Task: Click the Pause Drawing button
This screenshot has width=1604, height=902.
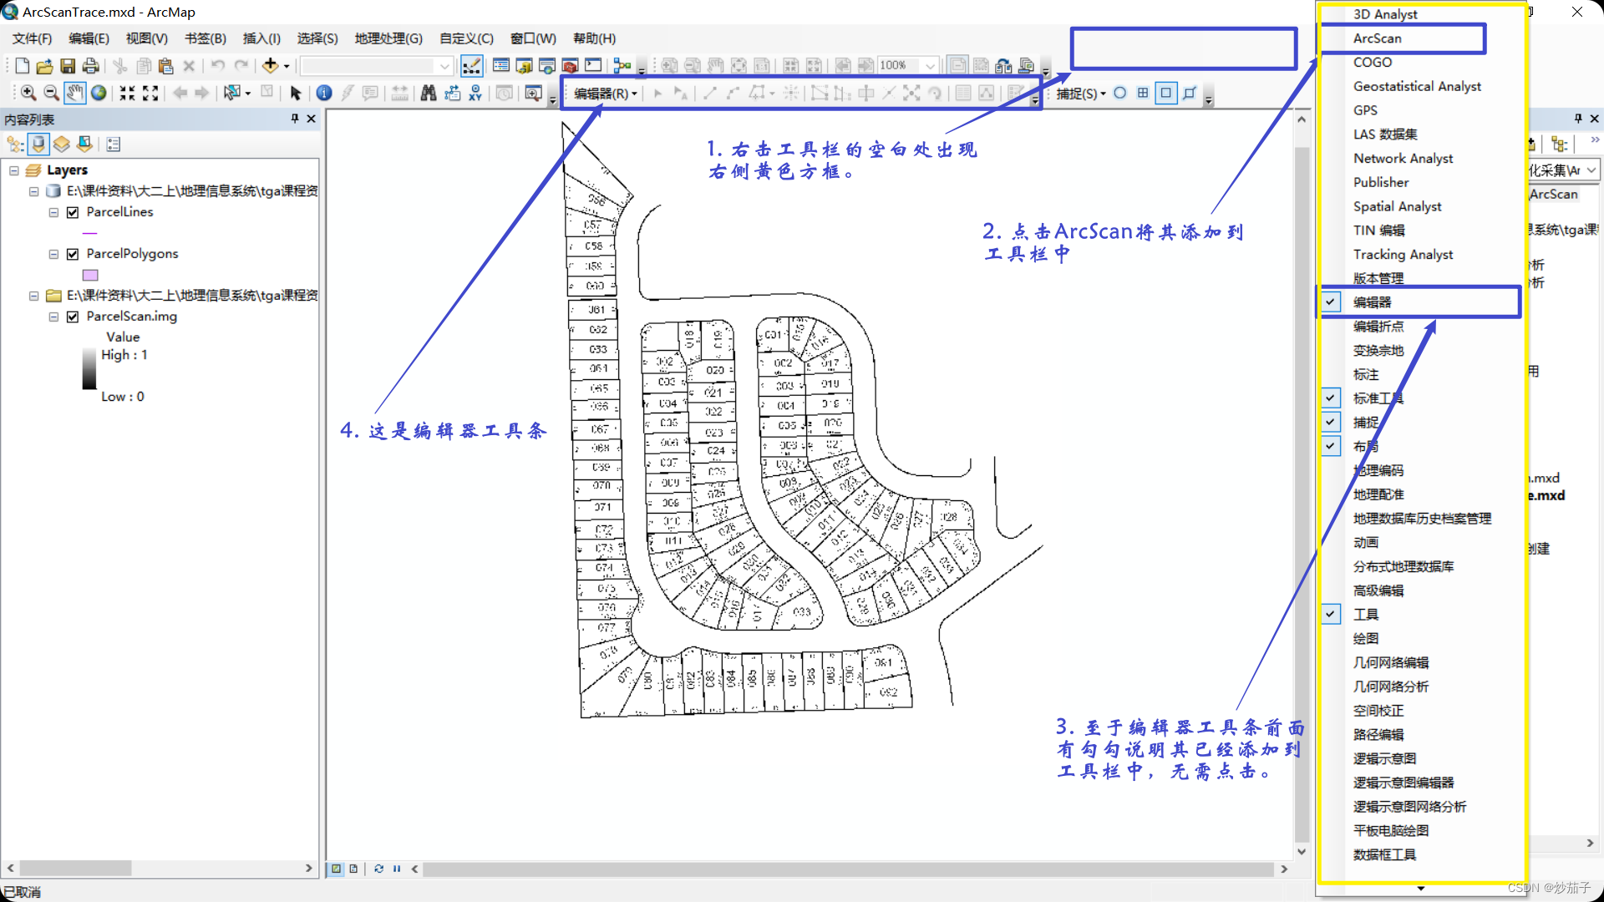Action: 397,869
